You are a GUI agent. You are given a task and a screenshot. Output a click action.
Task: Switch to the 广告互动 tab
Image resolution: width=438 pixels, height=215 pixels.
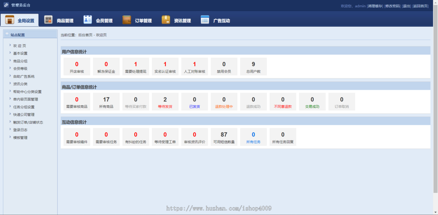coord(215,20)
